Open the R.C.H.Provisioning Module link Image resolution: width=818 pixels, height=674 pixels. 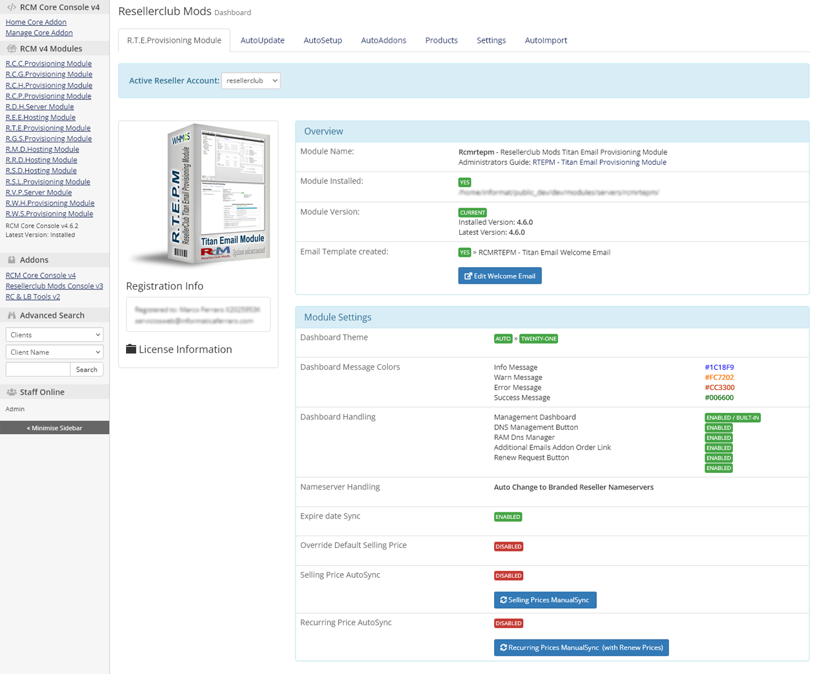[x=49, y=85]
